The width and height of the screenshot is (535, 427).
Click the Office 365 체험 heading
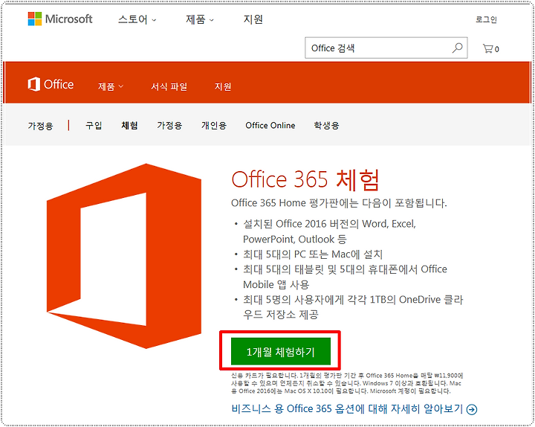[x=305, y=179]
